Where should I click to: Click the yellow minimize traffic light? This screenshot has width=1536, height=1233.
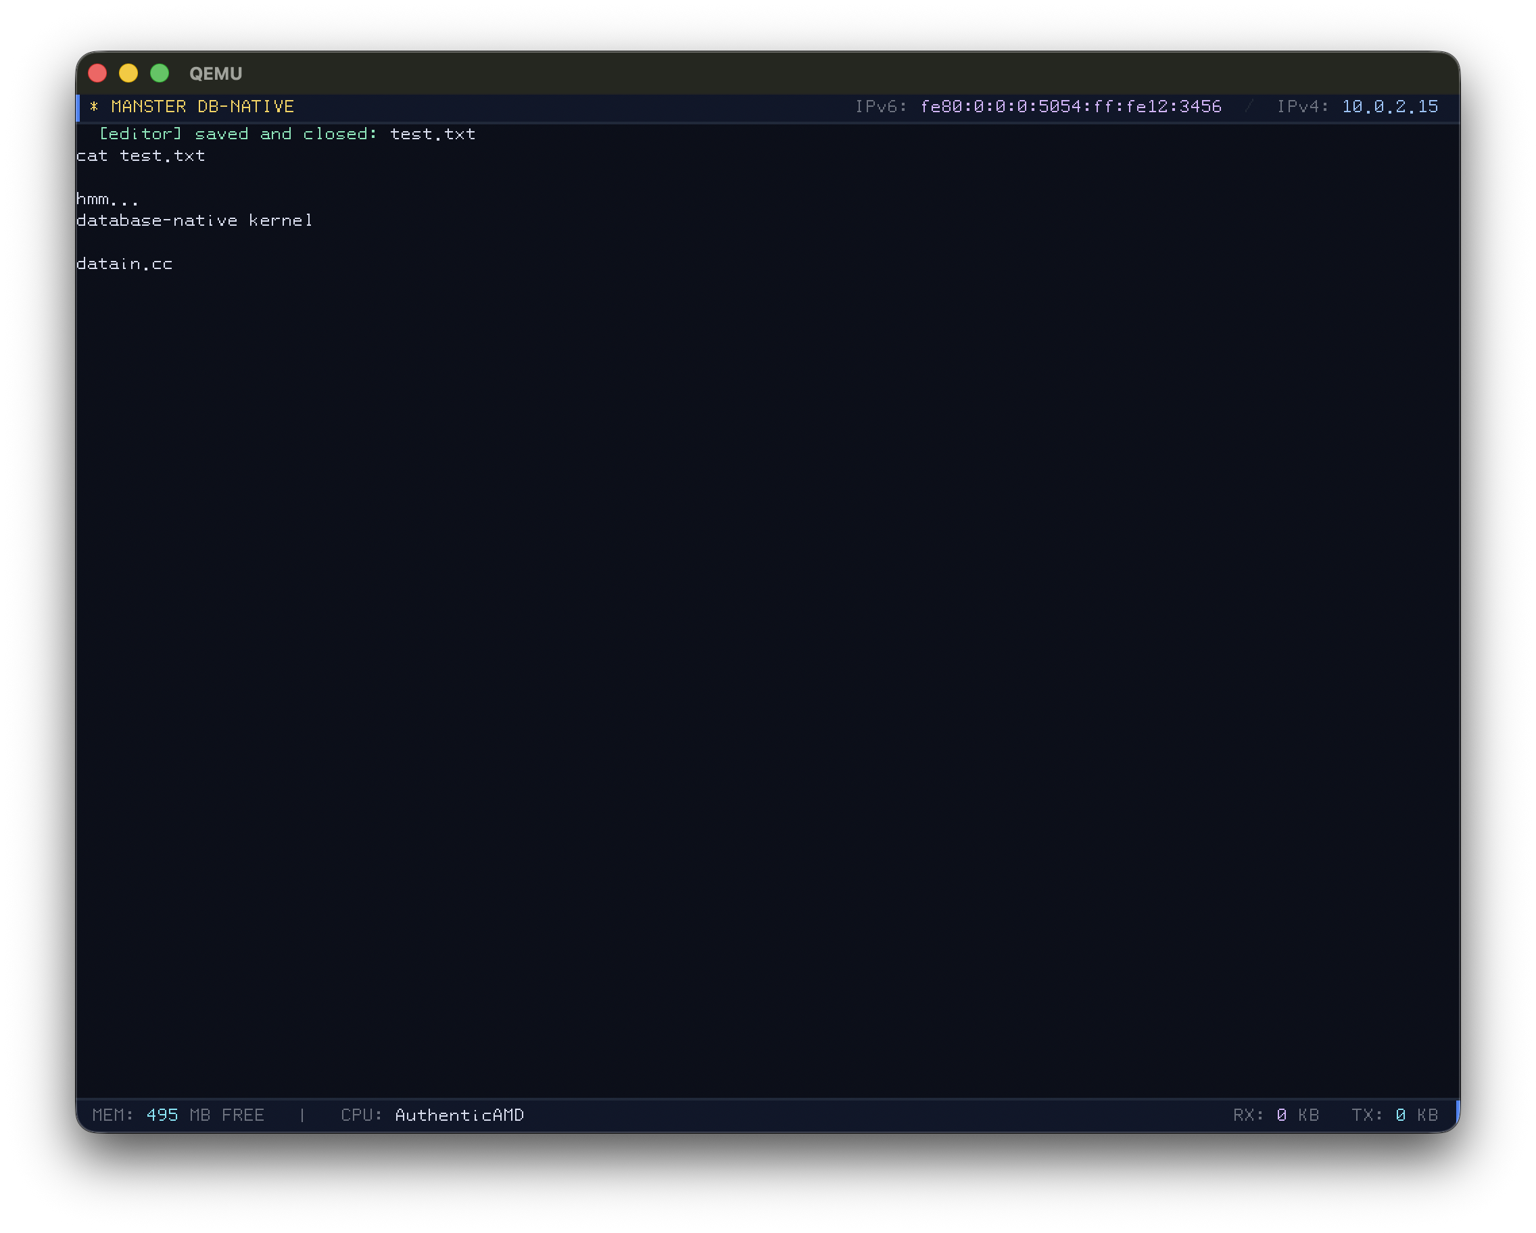129,74
